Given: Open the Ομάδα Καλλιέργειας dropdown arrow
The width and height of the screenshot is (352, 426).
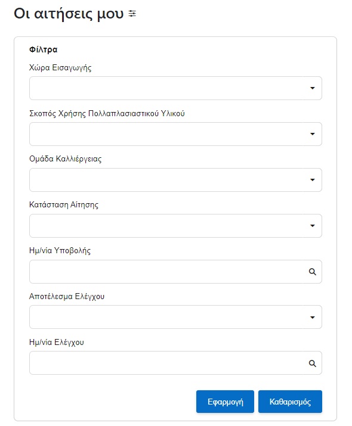Looking at the screenshot, I should (x=312, y=180).
